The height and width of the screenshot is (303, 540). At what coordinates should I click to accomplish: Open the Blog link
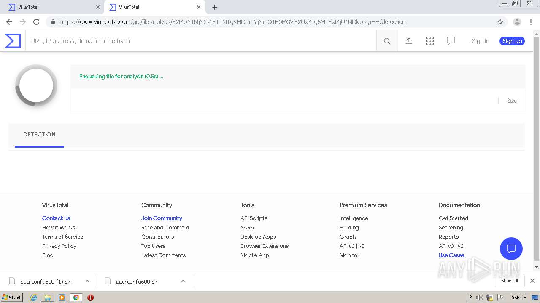[48, 255]
